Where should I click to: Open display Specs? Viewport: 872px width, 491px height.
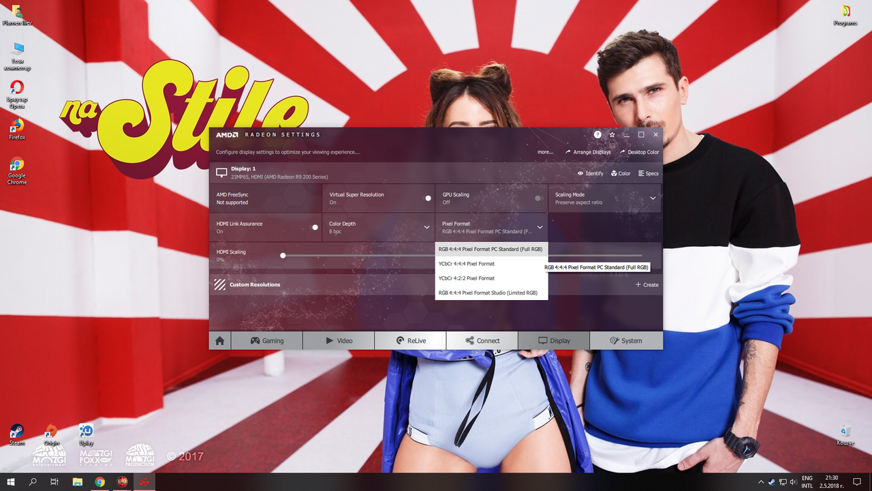click(649, 173)
